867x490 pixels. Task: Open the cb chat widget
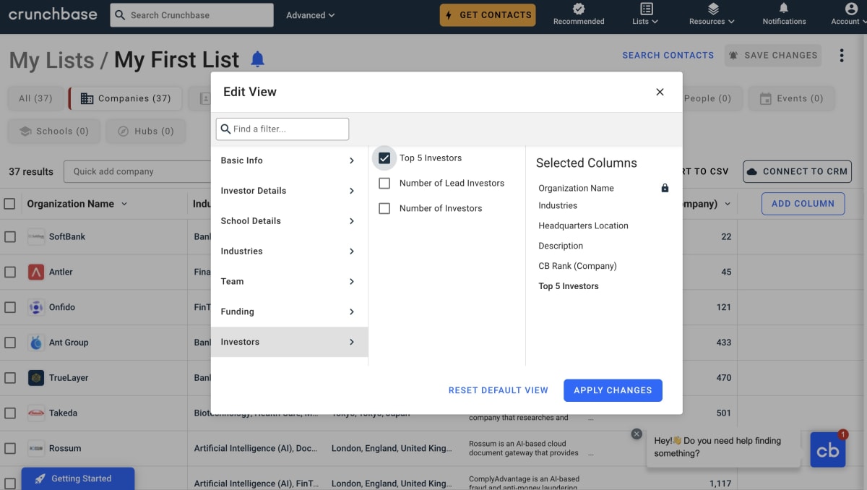pos(828,450)
